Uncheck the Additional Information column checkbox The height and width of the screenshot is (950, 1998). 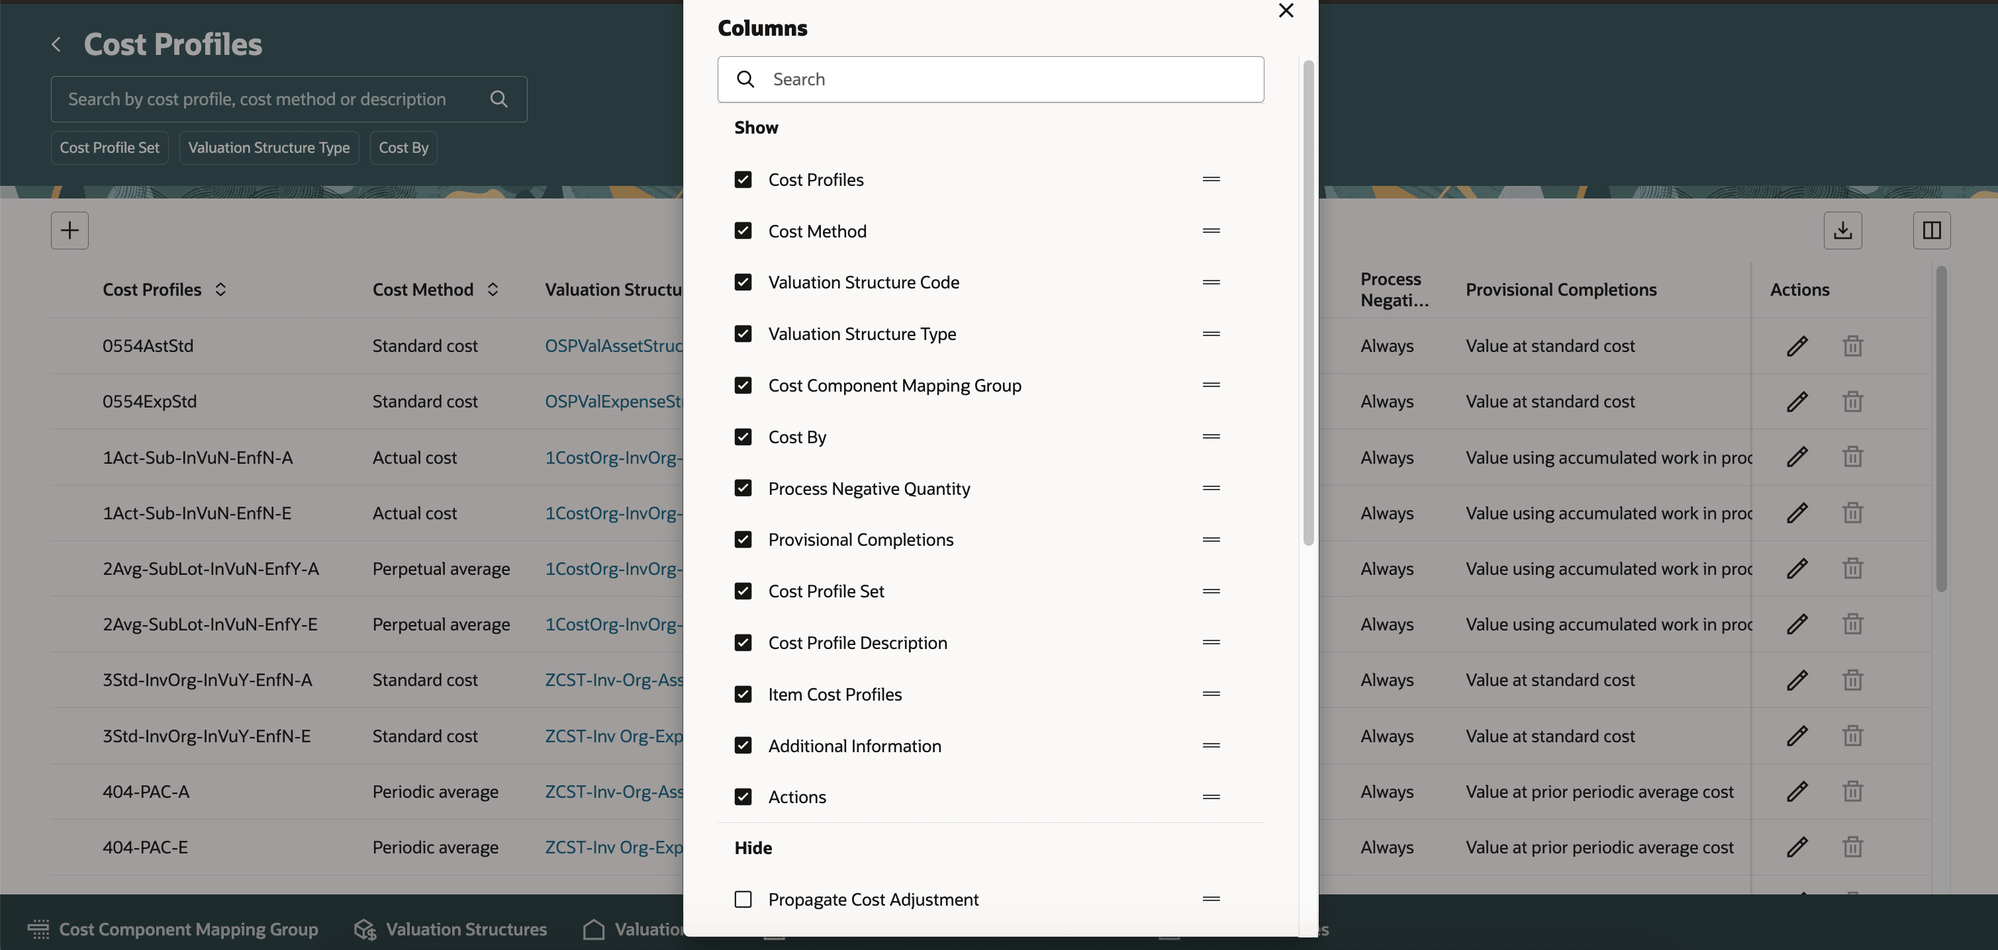click(x=744, y=746)
